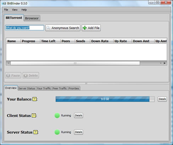Click the green Server Status running indicator
Image resolution: width=173 pixels, height=145 pixels.
[x=57, y=132]
